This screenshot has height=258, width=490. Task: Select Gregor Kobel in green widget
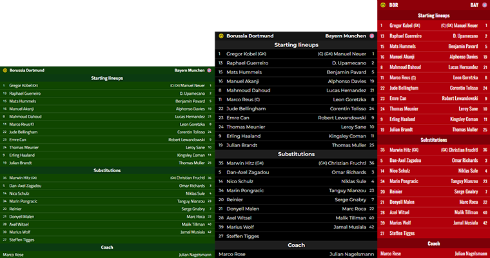click(21, 85)
